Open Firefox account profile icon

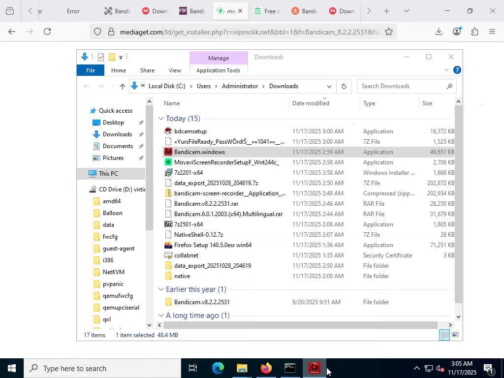pyautogui.click(x=457, y=31)
